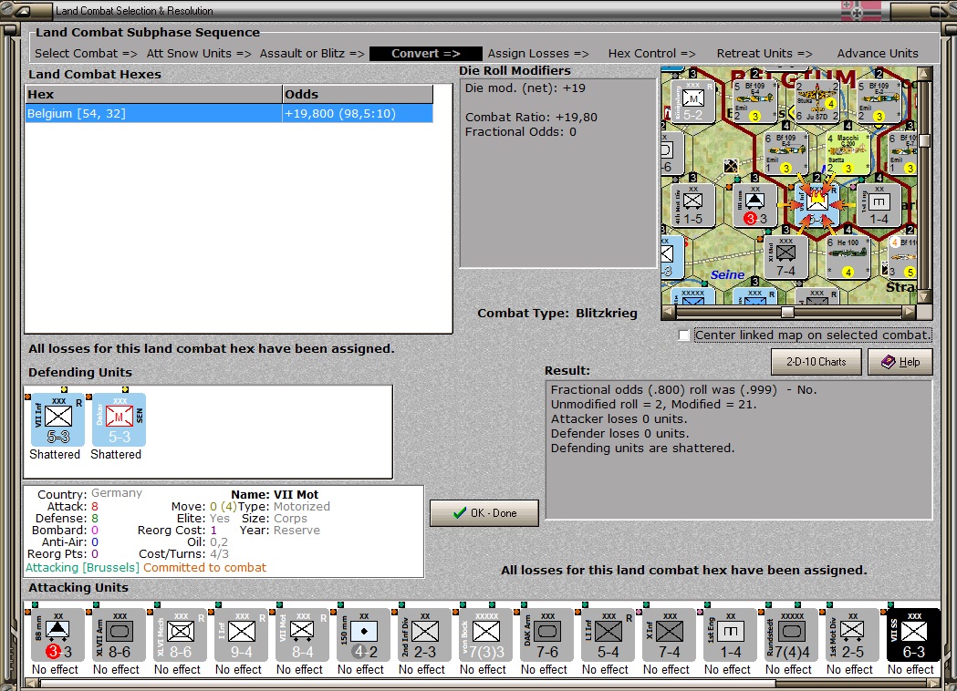Click the linked map's vertical scrollbar thumb
The width and height of the screenshot is (957, 691).
click(925, 141)
